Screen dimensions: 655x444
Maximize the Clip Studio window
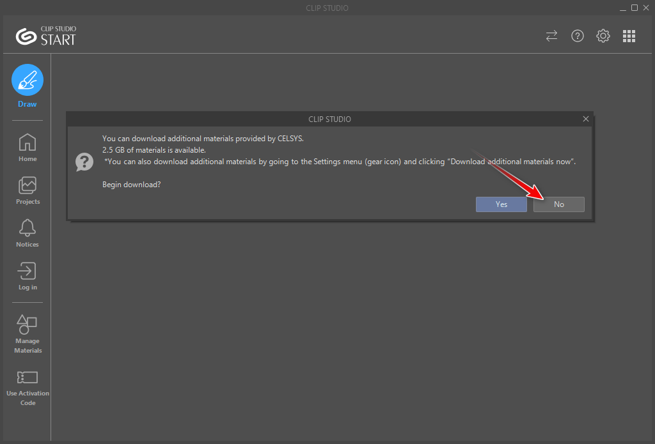(x=635, y=8)
